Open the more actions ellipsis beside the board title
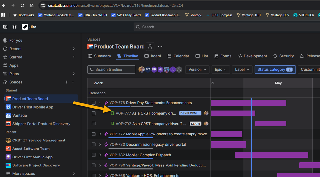Image resolution: width=320 pixels, height=177 pixels. [160, 47]
